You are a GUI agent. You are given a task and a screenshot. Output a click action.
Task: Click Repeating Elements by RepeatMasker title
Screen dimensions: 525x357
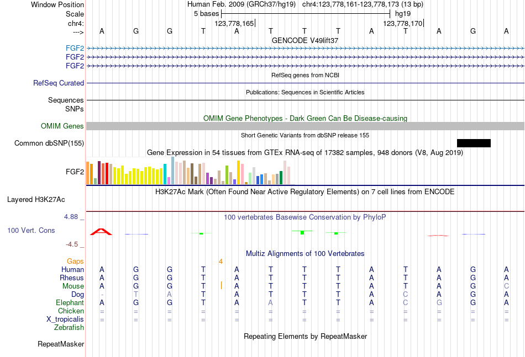305,336
